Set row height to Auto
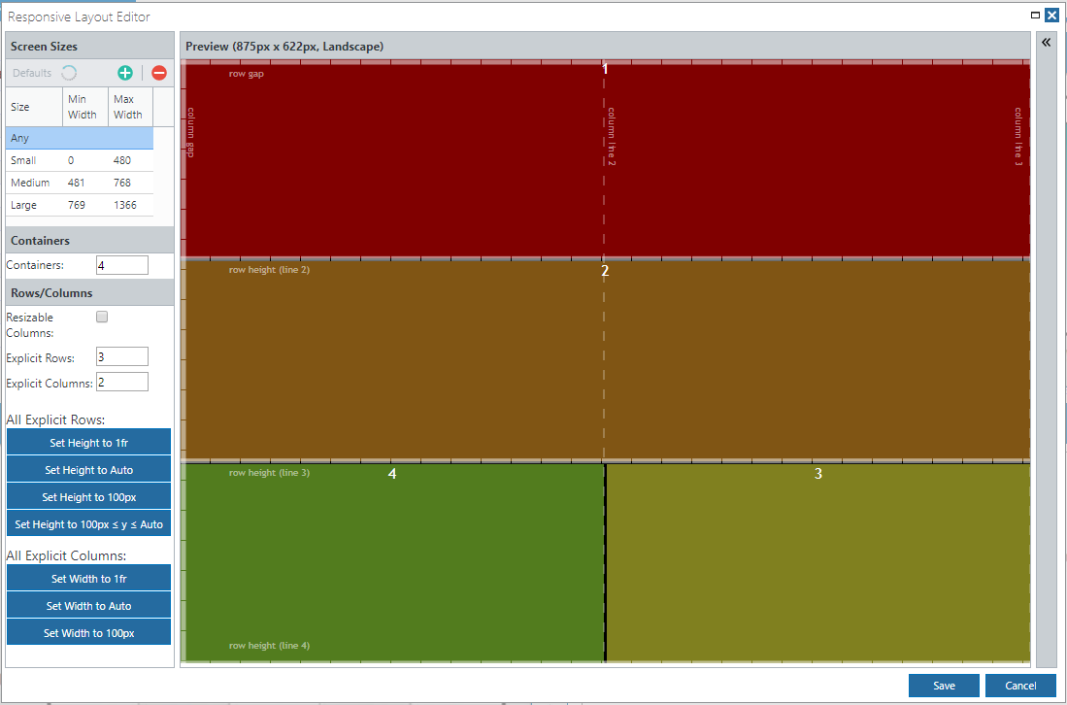 tap(88, 469)
